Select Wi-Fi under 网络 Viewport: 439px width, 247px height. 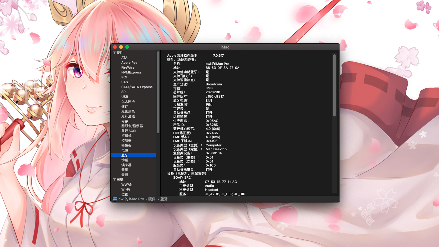(x=126, y=189)
